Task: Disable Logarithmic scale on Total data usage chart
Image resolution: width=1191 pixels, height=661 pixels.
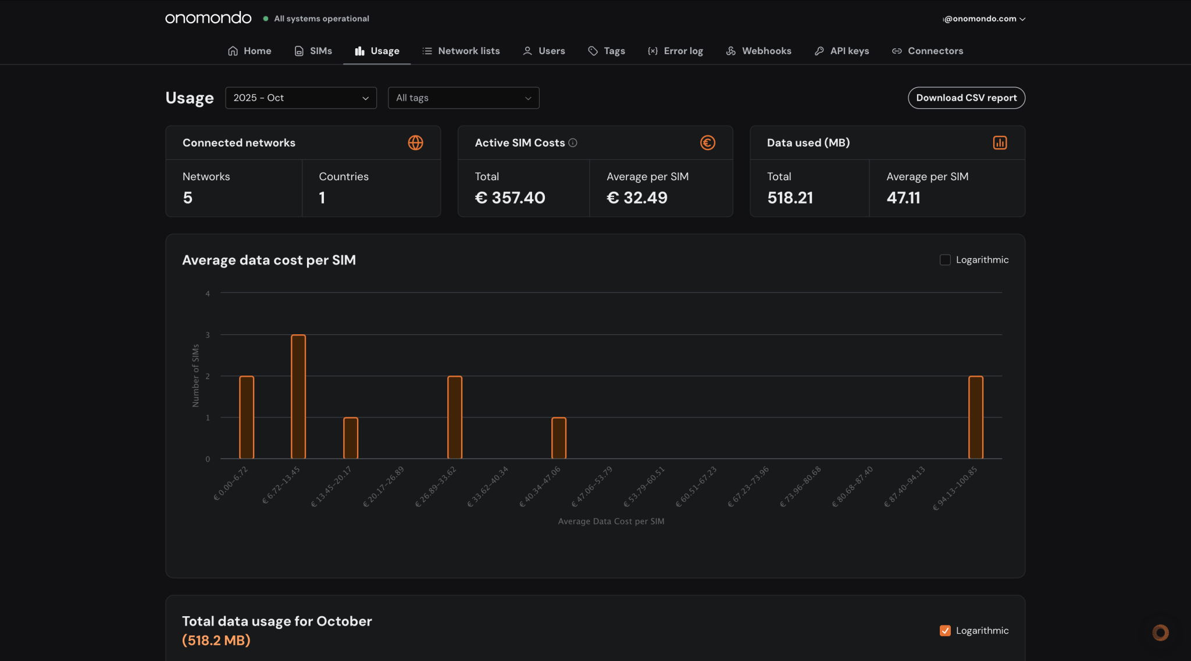Action: pos(944,630)
